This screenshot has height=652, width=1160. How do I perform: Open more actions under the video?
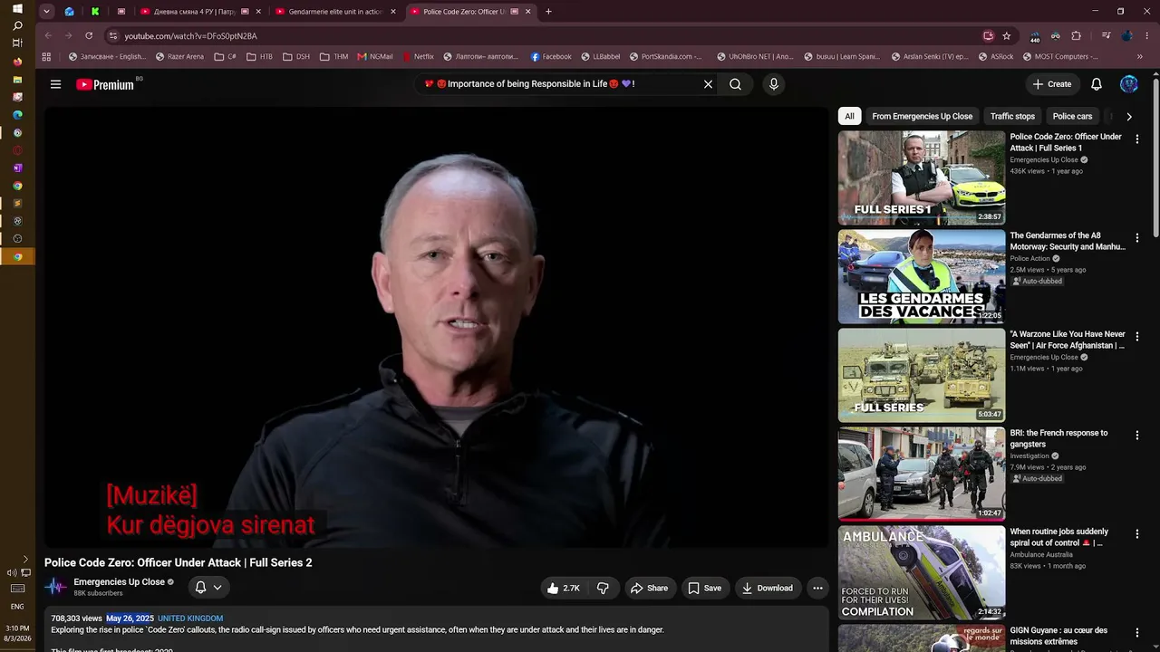[817, 588]
